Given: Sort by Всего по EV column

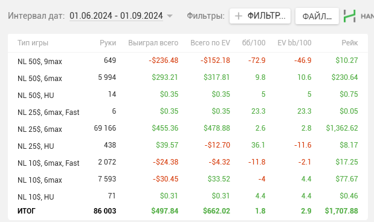Looking at the screenshot, I should [210, 43].
